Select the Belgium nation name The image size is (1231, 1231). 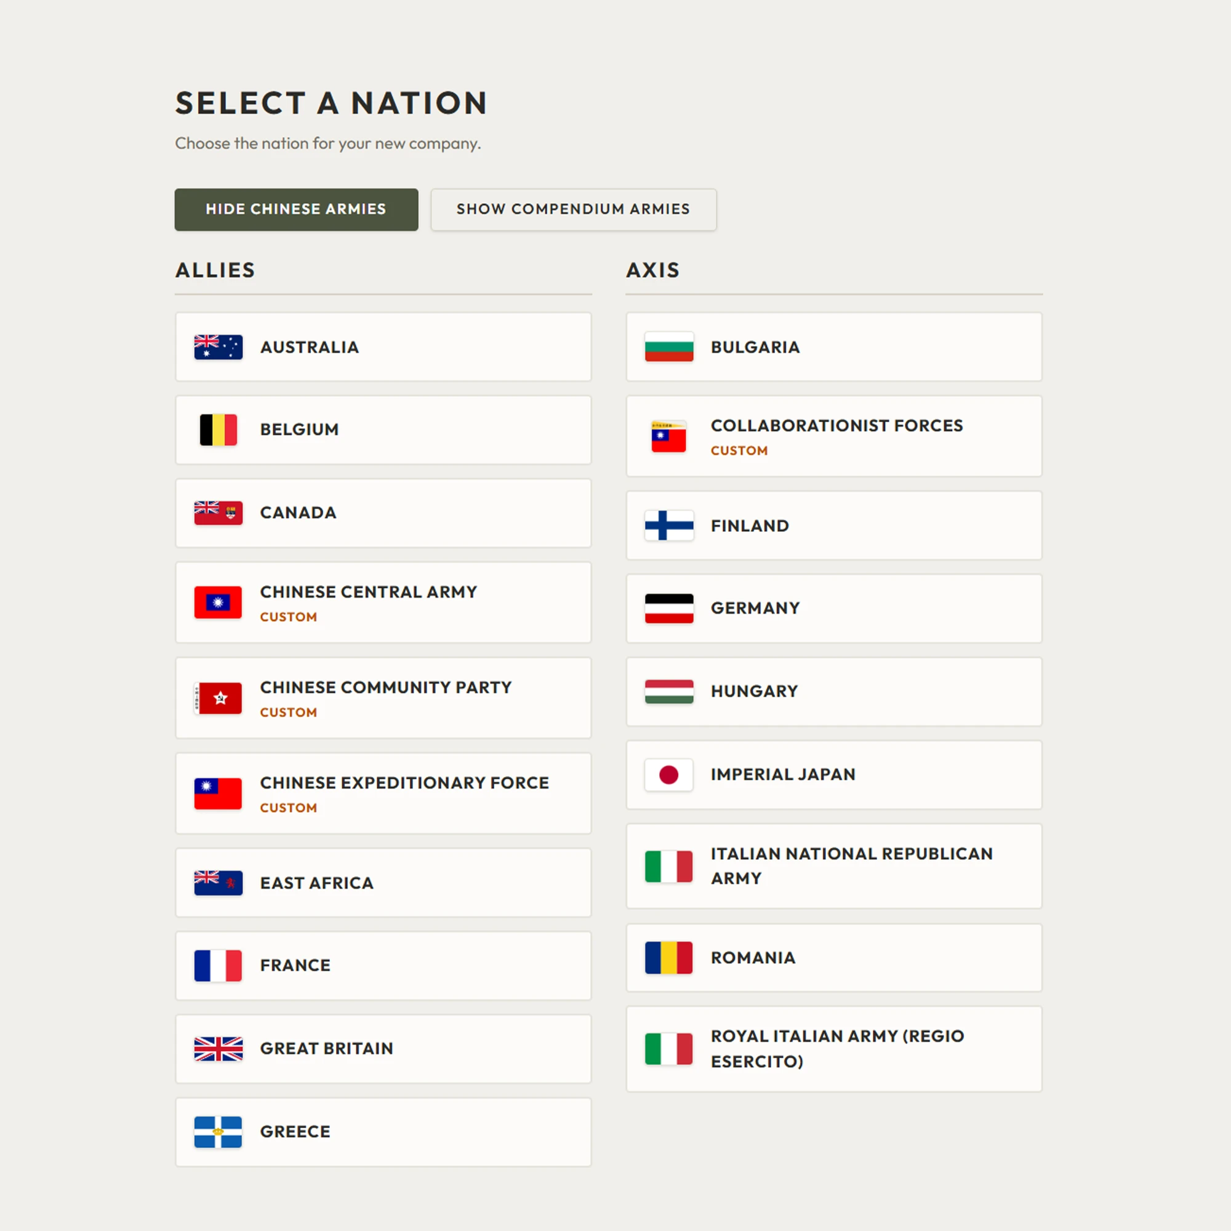300,430
